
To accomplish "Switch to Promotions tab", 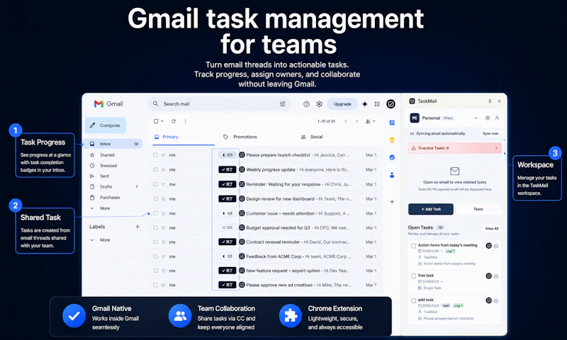I will (x=240, y=137).
